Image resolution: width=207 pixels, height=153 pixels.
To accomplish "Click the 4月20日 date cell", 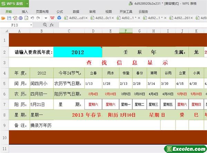I will coord(168,94).
